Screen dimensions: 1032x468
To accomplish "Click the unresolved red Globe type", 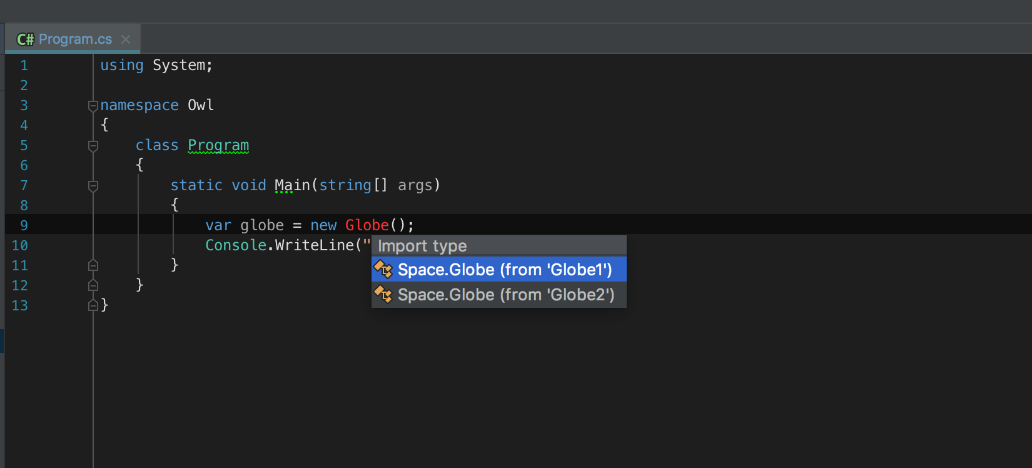I will point(367,225).
